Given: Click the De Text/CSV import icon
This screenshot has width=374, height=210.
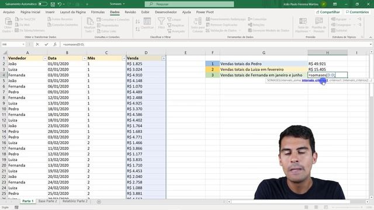Looking at the screenshot, I should [x=17, y=19].
